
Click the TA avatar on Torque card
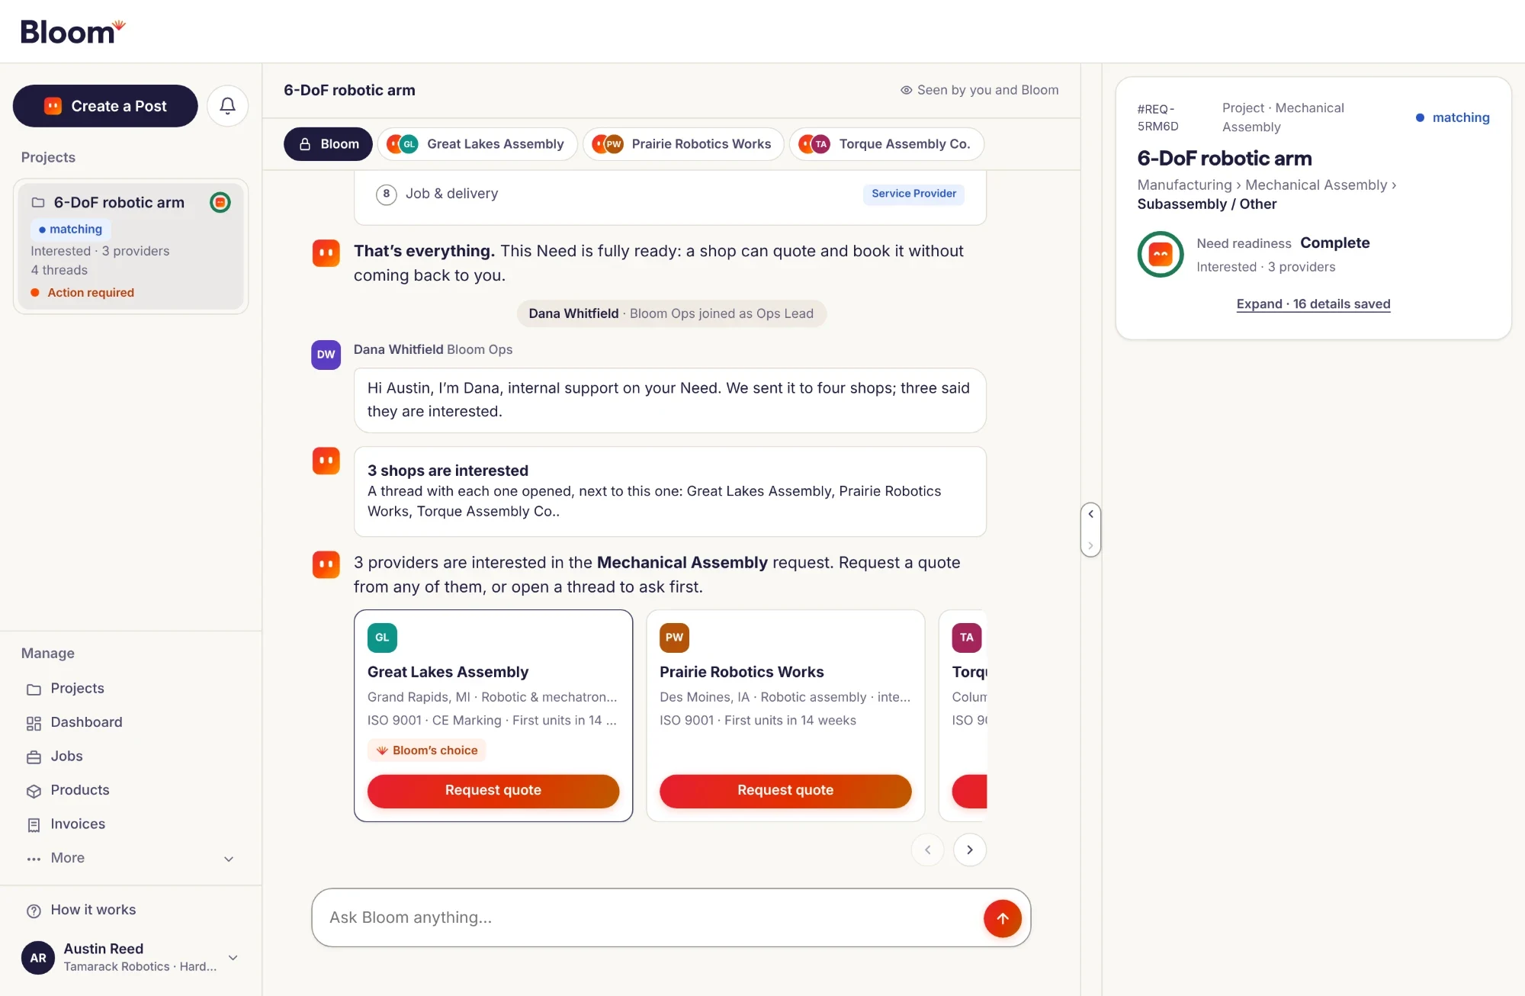click(966, 638)
